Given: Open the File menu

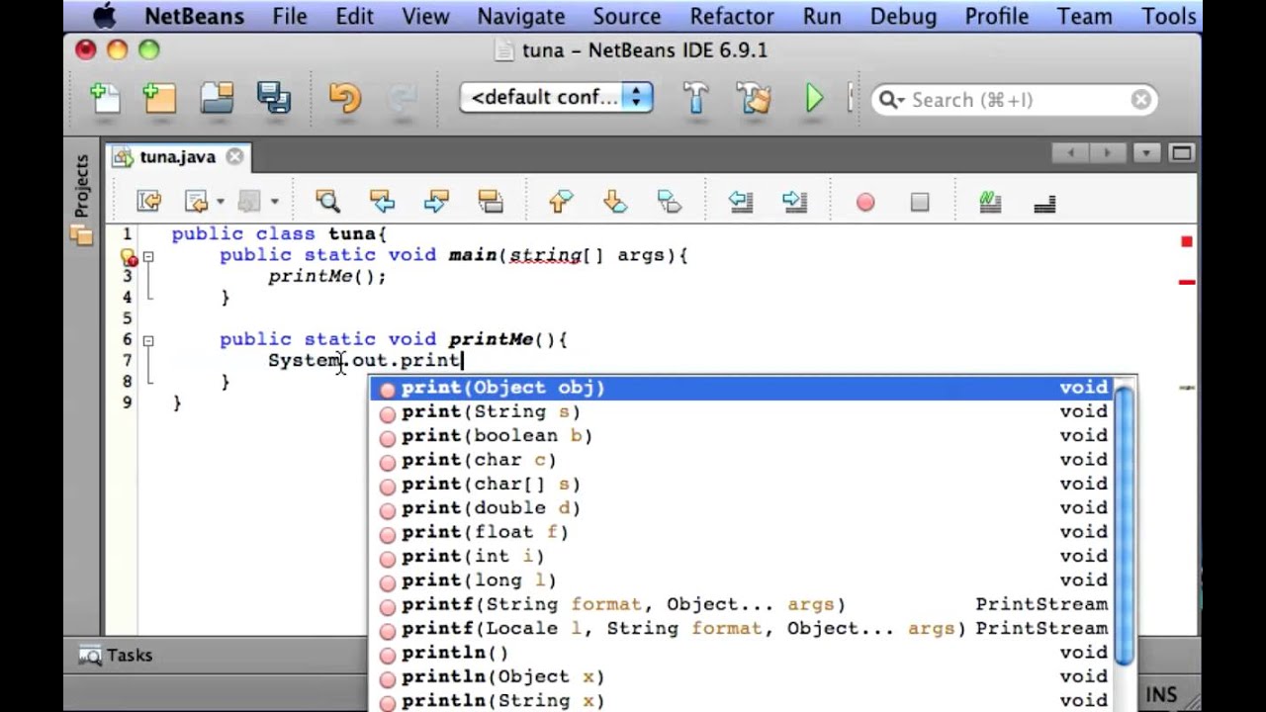Looking at the screenshot, I should (290, 16).
